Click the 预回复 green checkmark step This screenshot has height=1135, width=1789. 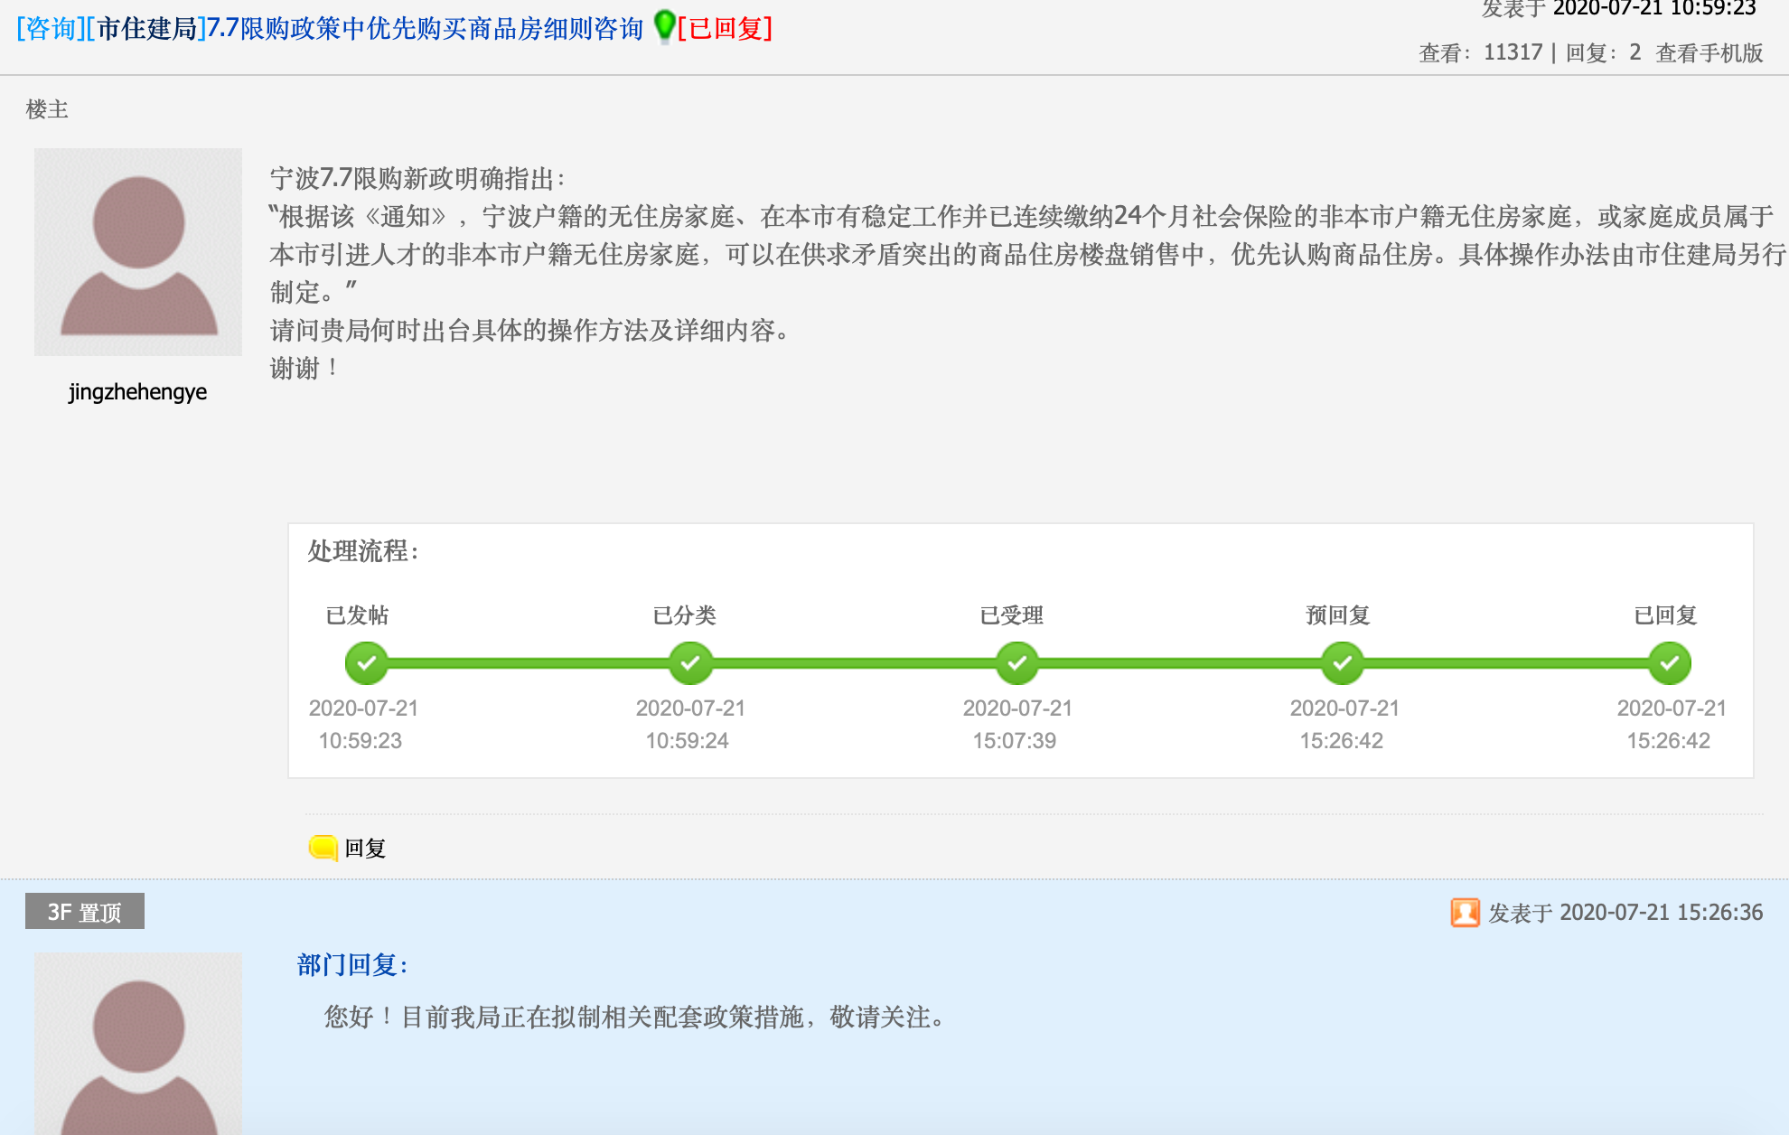coord(1343,663)
